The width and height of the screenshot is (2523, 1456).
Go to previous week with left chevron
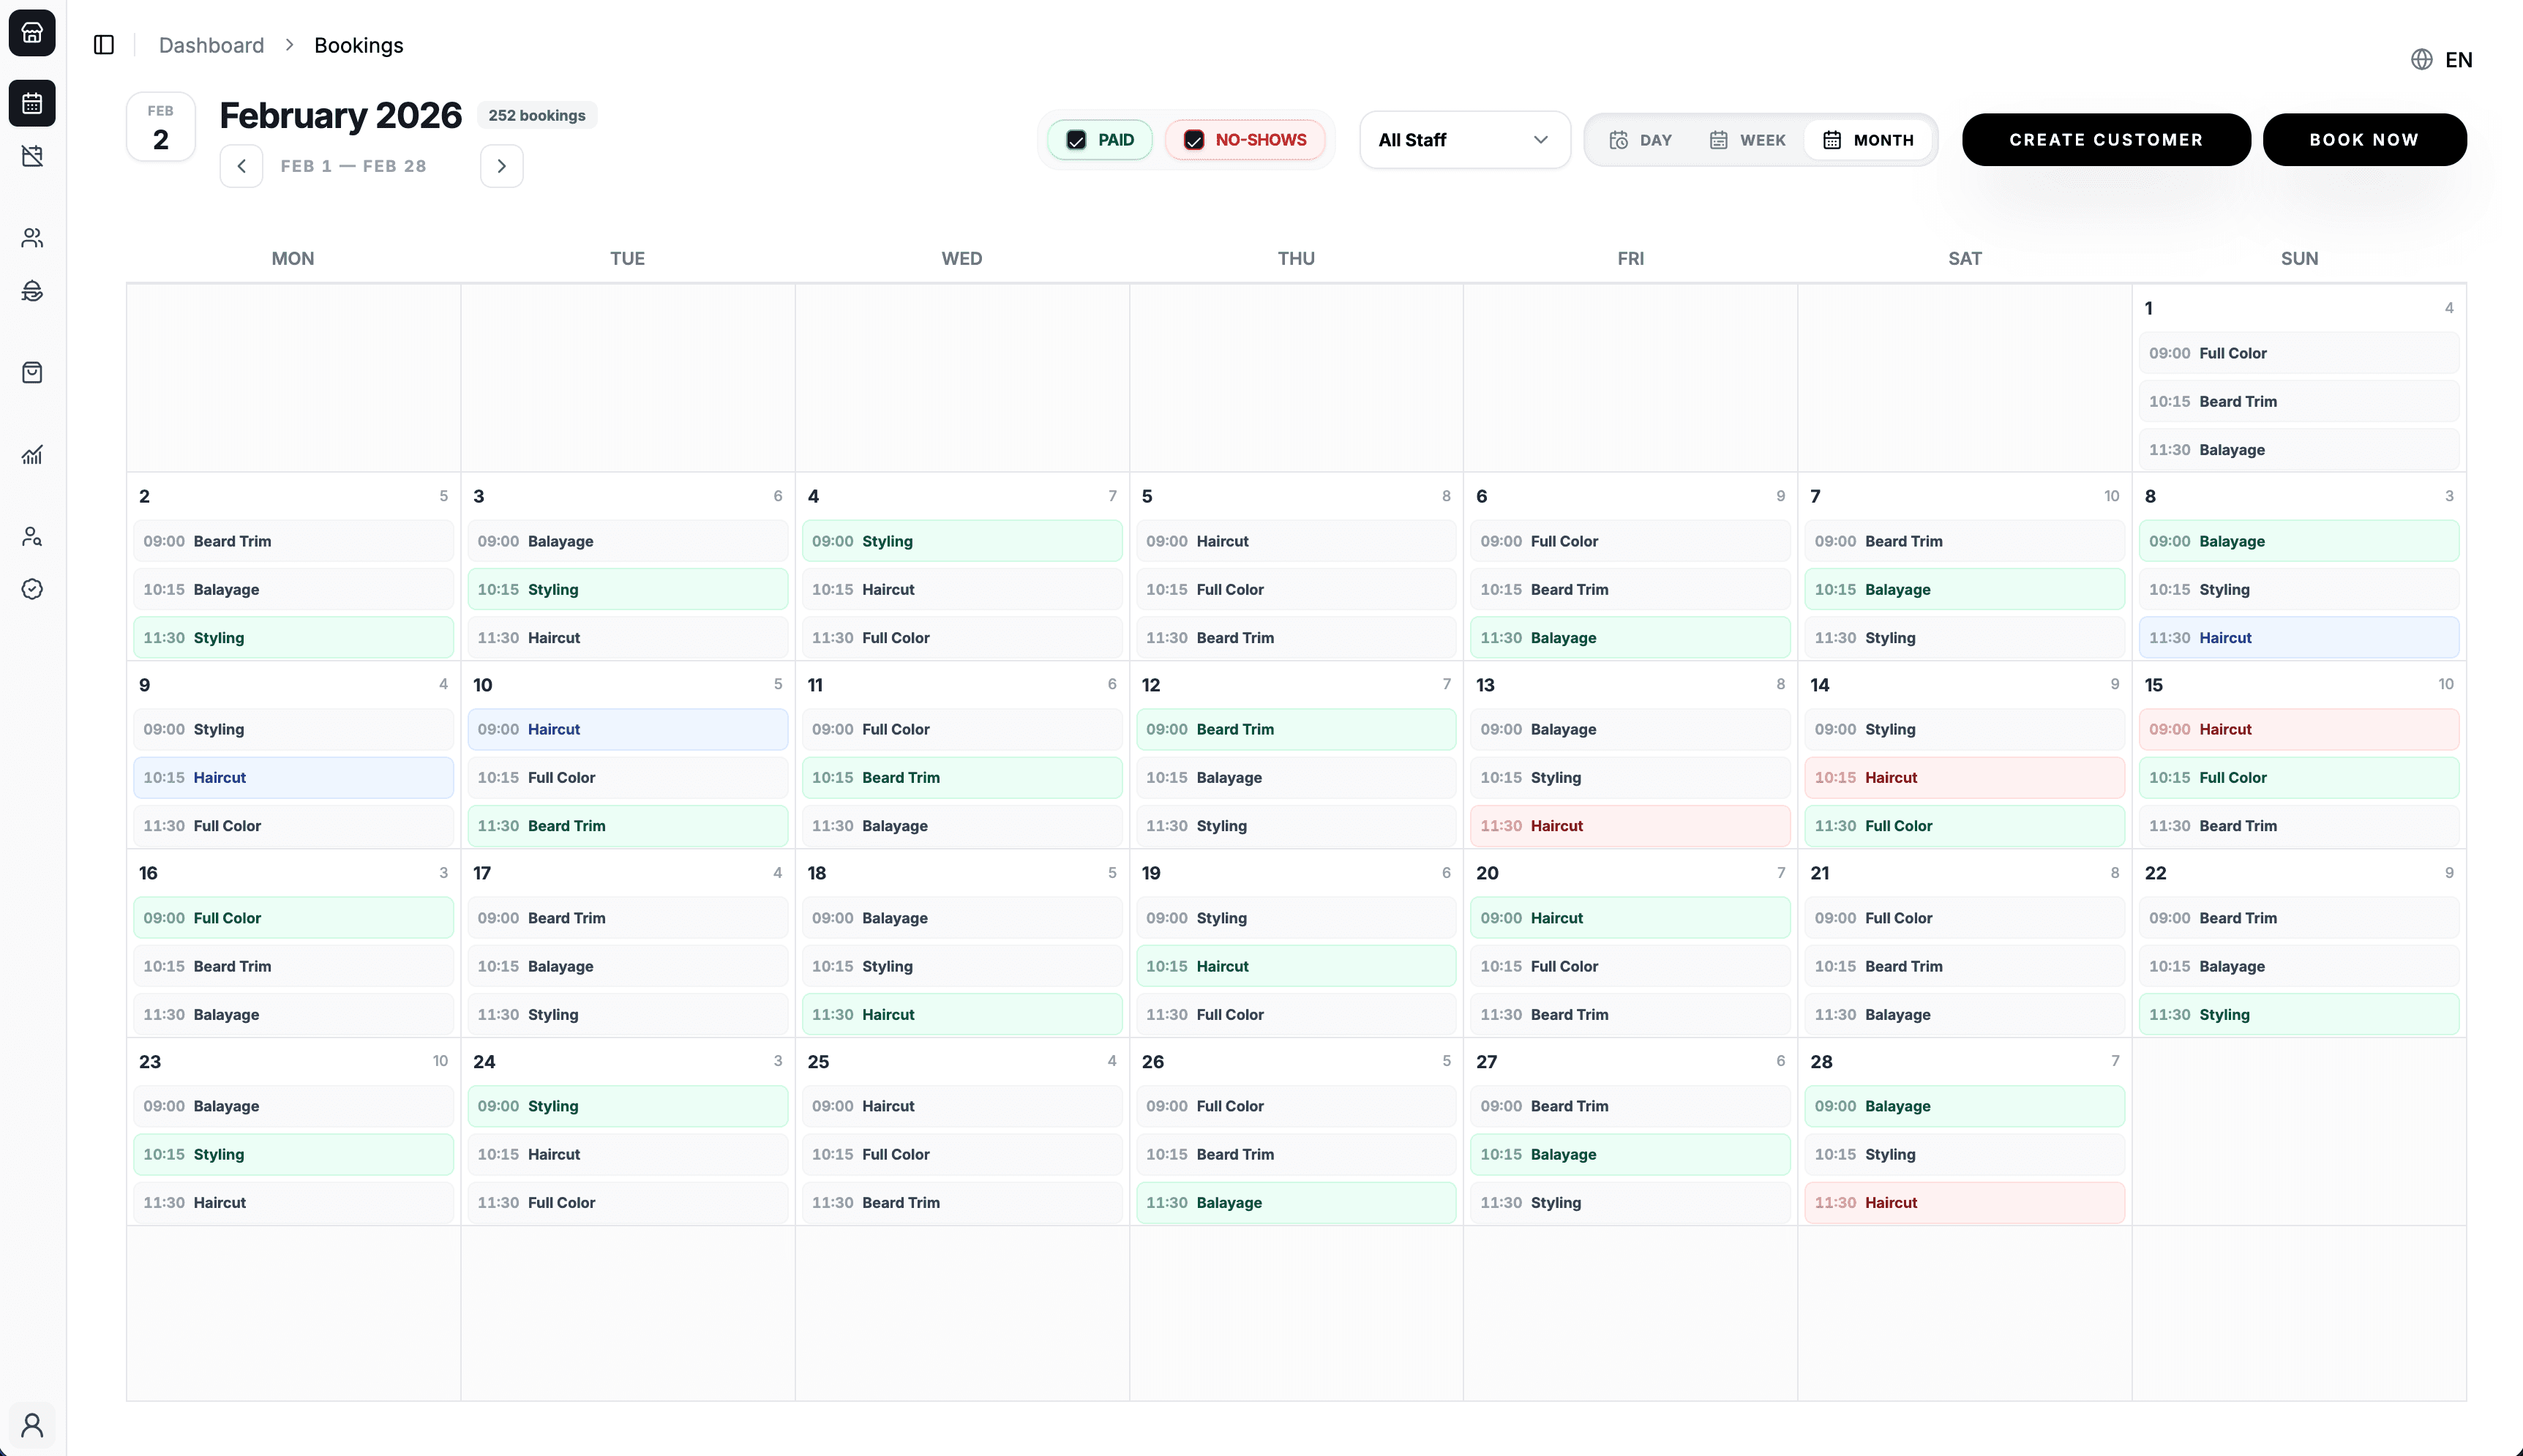point(241,165)
